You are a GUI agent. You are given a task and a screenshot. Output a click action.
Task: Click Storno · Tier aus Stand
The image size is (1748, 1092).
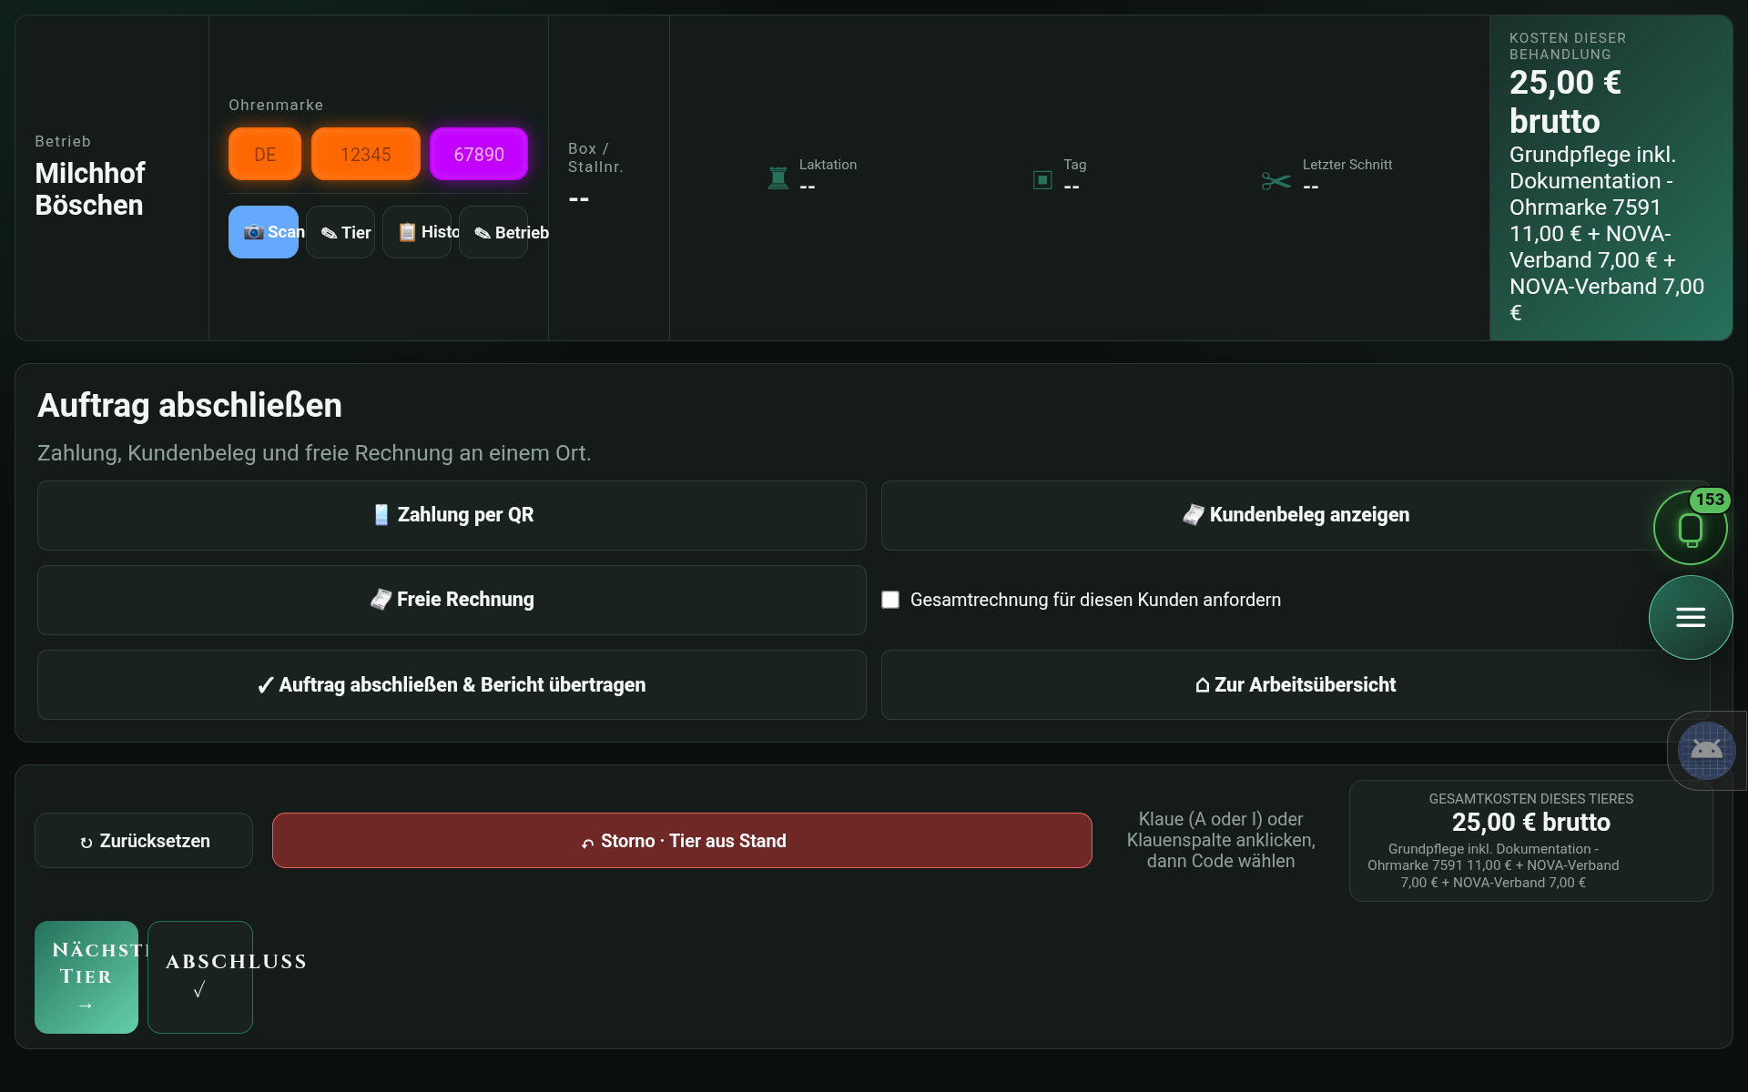(x=682, y=840)
